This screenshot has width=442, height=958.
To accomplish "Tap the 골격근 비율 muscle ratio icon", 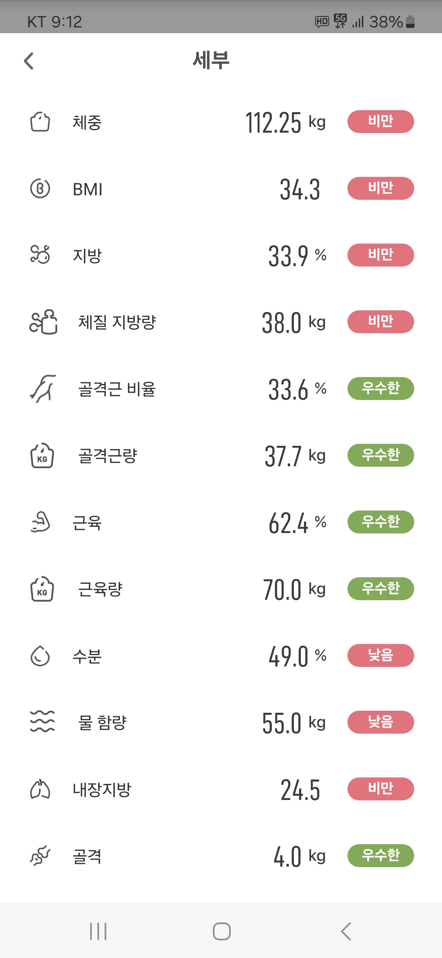I will [x=43, y=388].
